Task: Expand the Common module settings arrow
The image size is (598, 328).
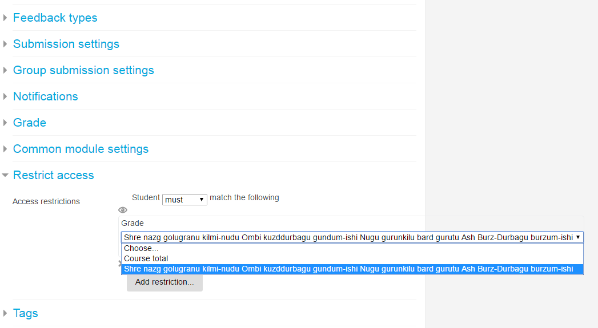Action: [x=5, y=149]
